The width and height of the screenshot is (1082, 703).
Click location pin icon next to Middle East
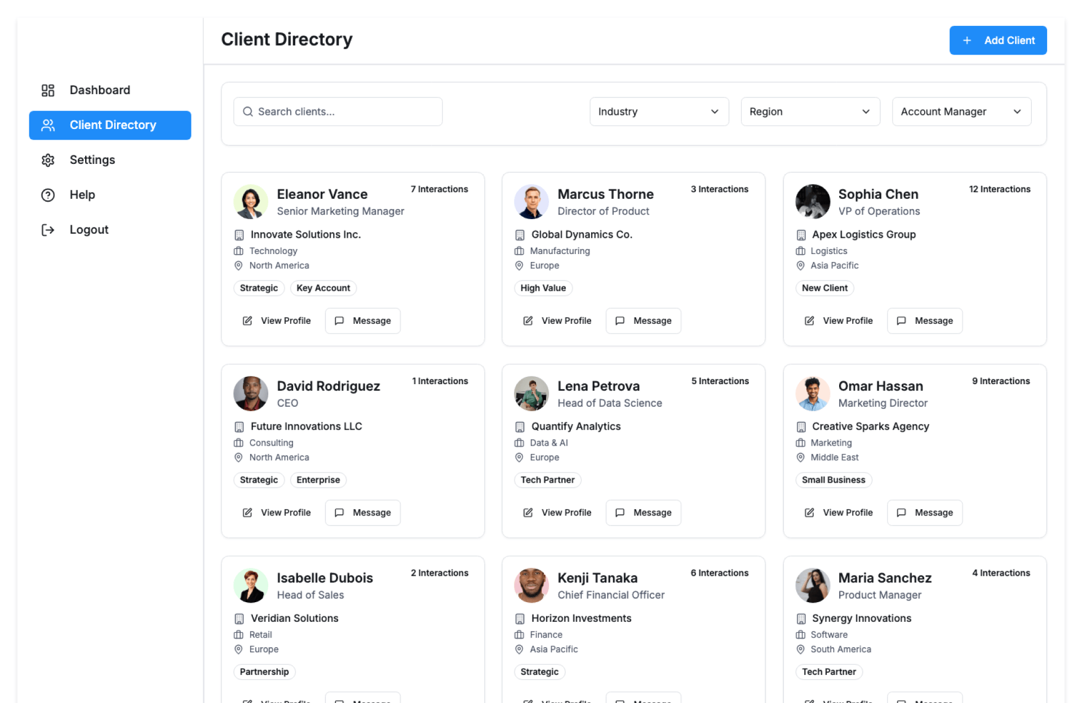(800, 457)
